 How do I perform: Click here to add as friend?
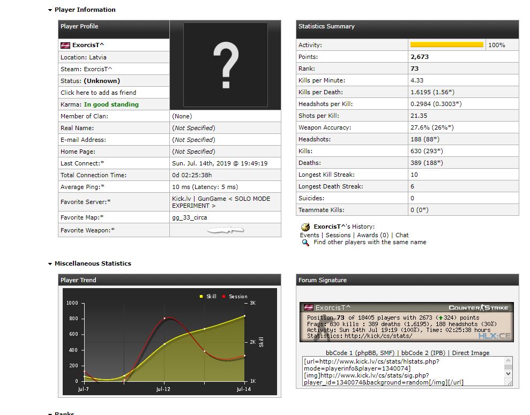pos(99,93)
